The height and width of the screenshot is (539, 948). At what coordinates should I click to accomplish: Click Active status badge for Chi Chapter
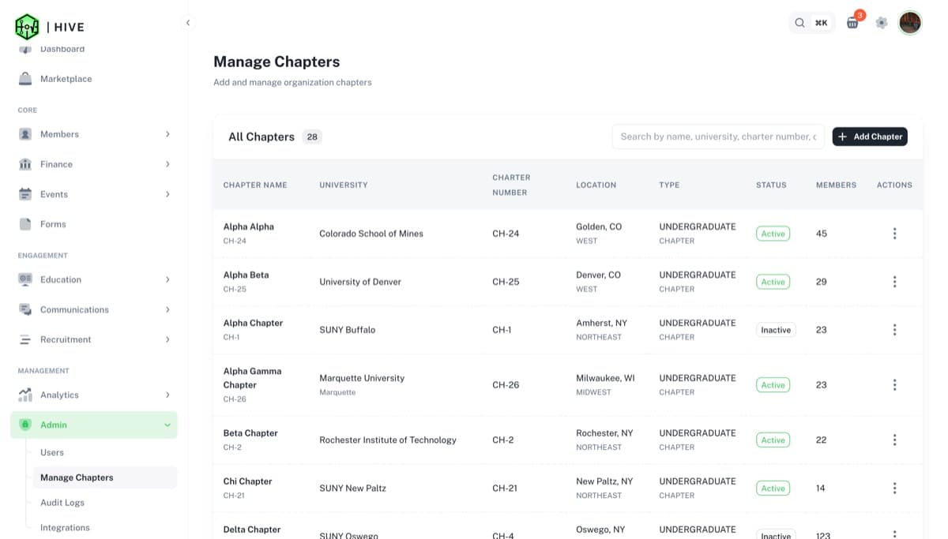(x=773, y=488)
